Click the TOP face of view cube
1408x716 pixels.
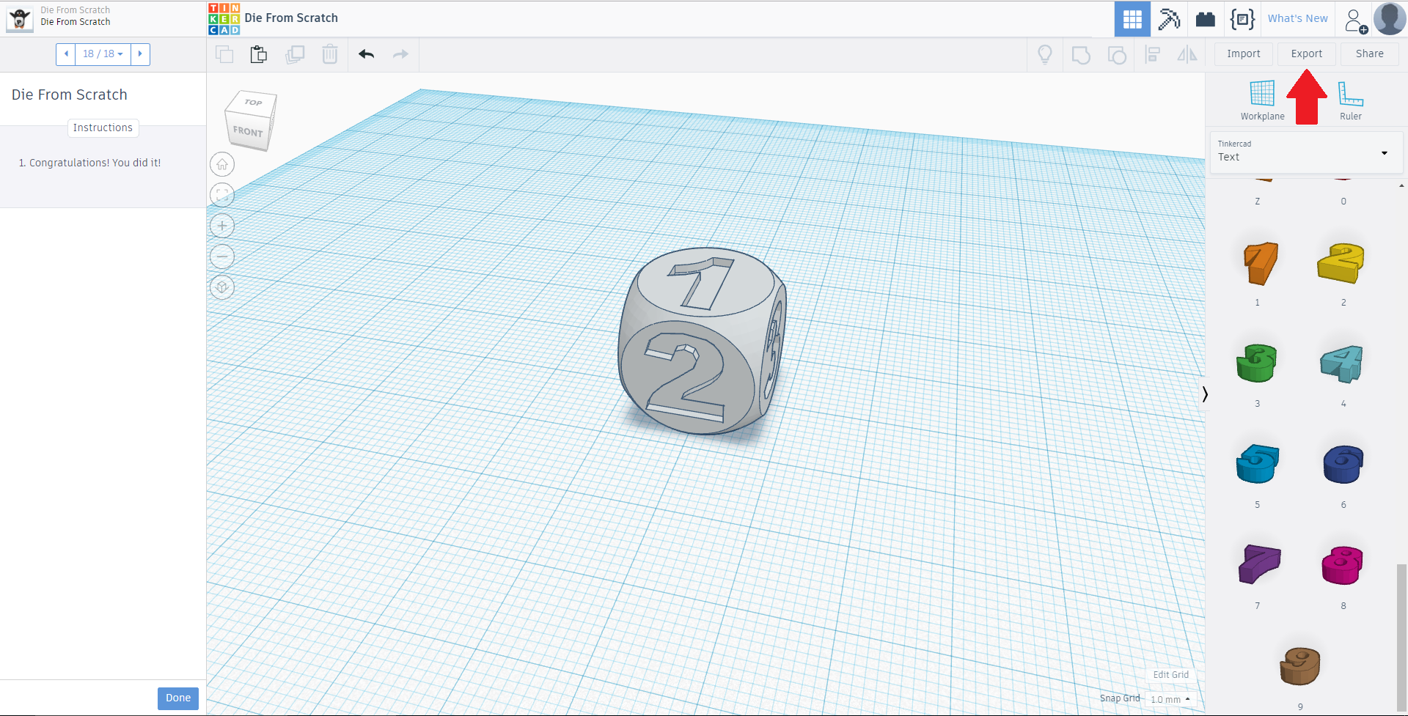tap(253, 103)
